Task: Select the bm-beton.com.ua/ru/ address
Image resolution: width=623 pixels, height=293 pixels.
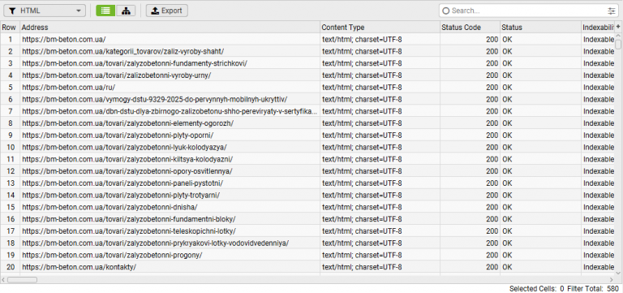Action: (68, 87)
